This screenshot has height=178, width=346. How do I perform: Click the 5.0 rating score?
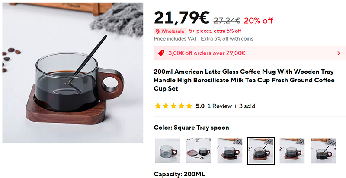[x=200, y=106]
